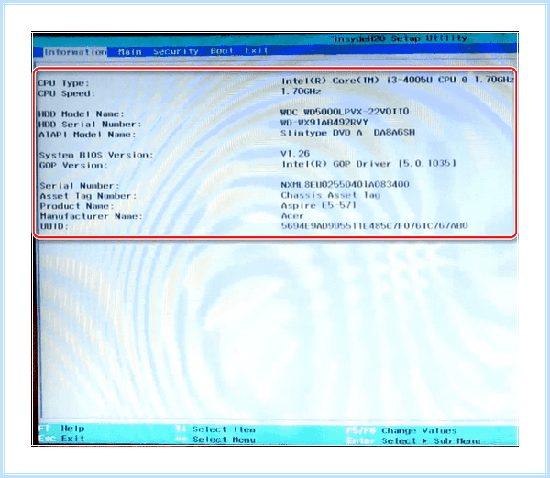Click the InsydeH20 Setup Utility title
550x478 pixels.
coord(401,38)
